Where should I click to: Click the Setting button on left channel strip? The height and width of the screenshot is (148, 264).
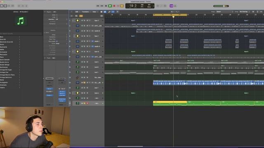pos(49,79)
